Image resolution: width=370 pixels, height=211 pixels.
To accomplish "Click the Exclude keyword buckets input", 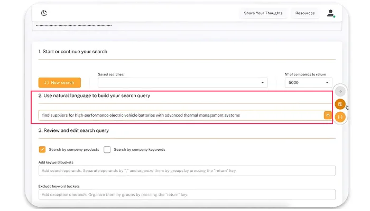I will click(187, 195).
